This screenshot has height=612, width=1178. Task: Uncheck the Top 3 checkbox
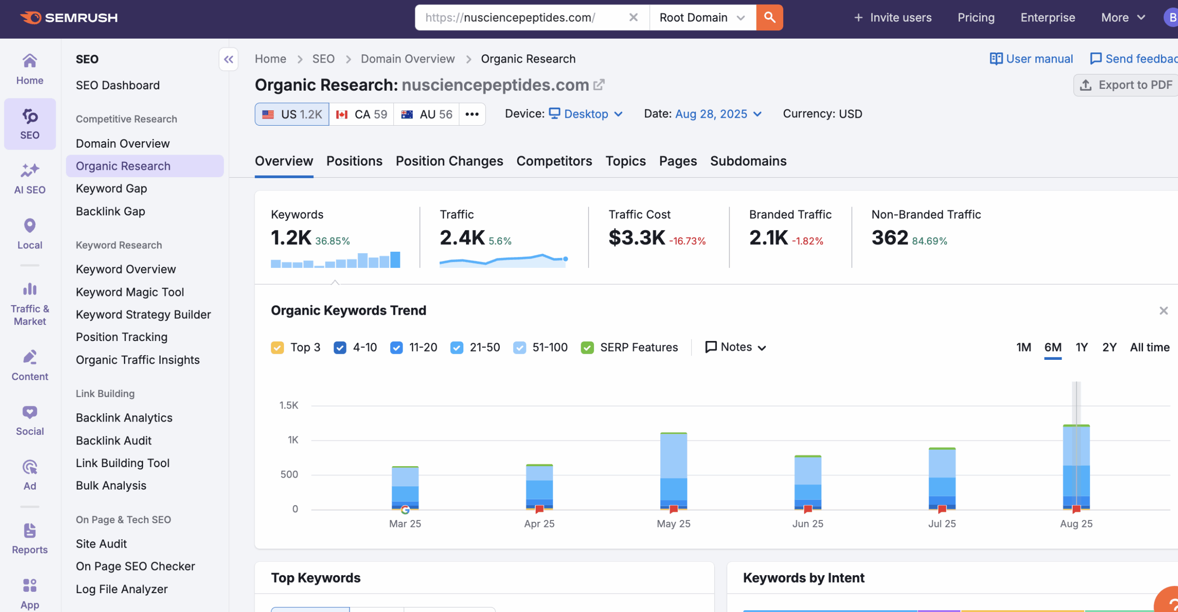pos(277,347)
